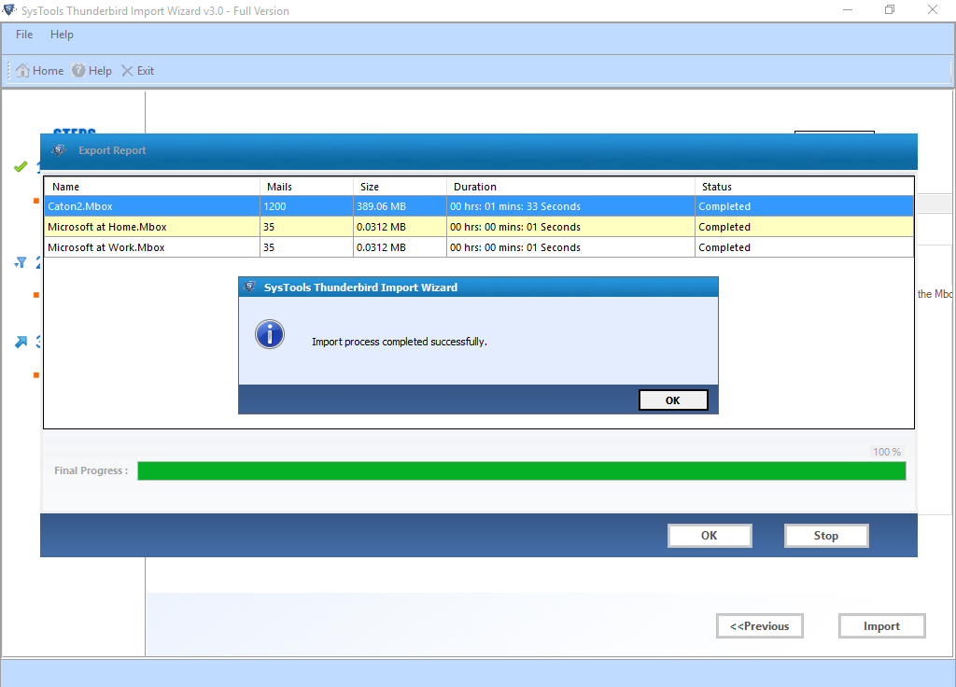Viewport: 956px width, 687px height.
Task: Click the Import button
Action: point(881,626)
